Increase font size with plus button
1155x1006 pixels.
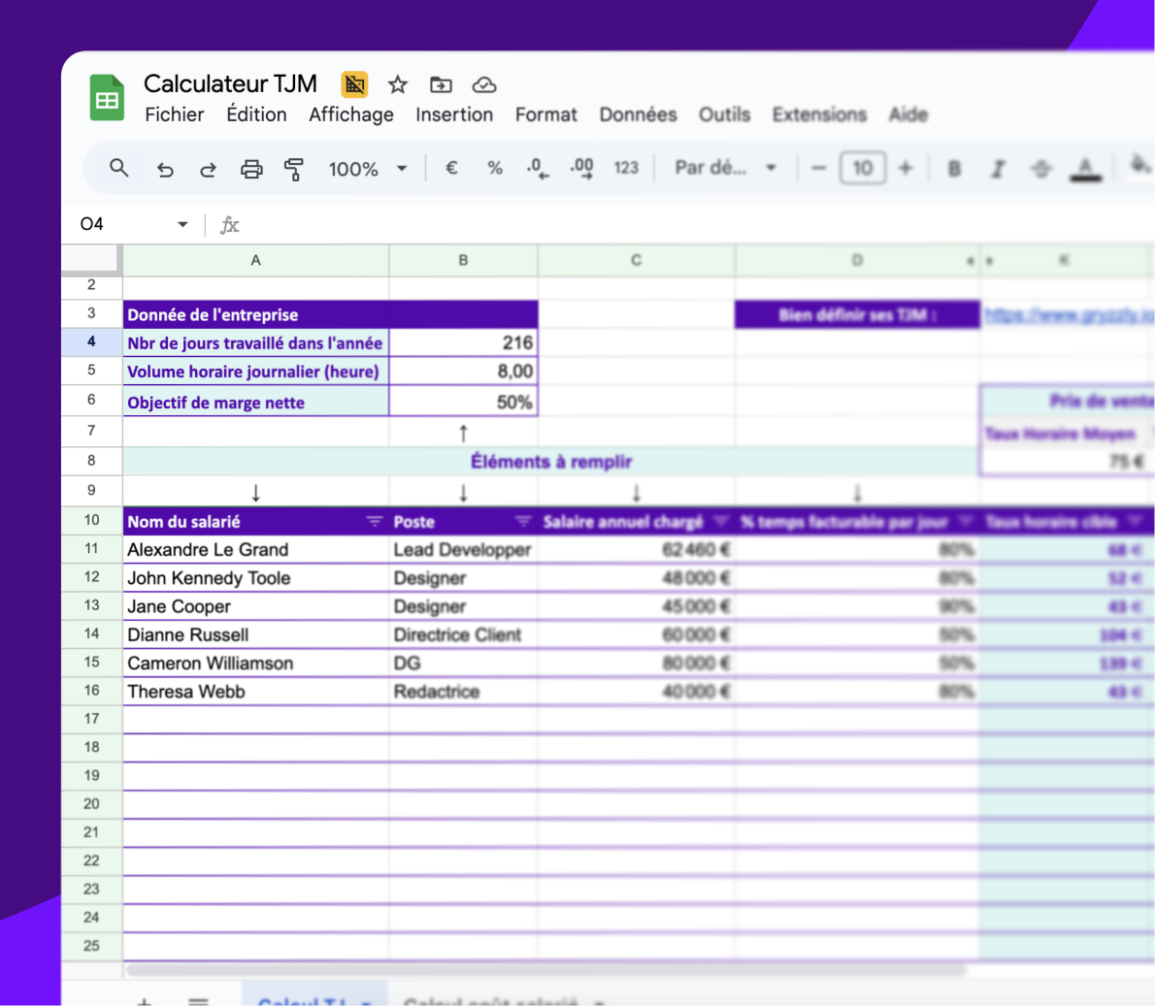(x=906, y=168)
